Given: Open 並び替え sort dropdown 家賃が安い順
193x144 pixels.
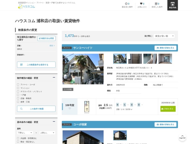Looking at the screenshot, I should (164, 36).
